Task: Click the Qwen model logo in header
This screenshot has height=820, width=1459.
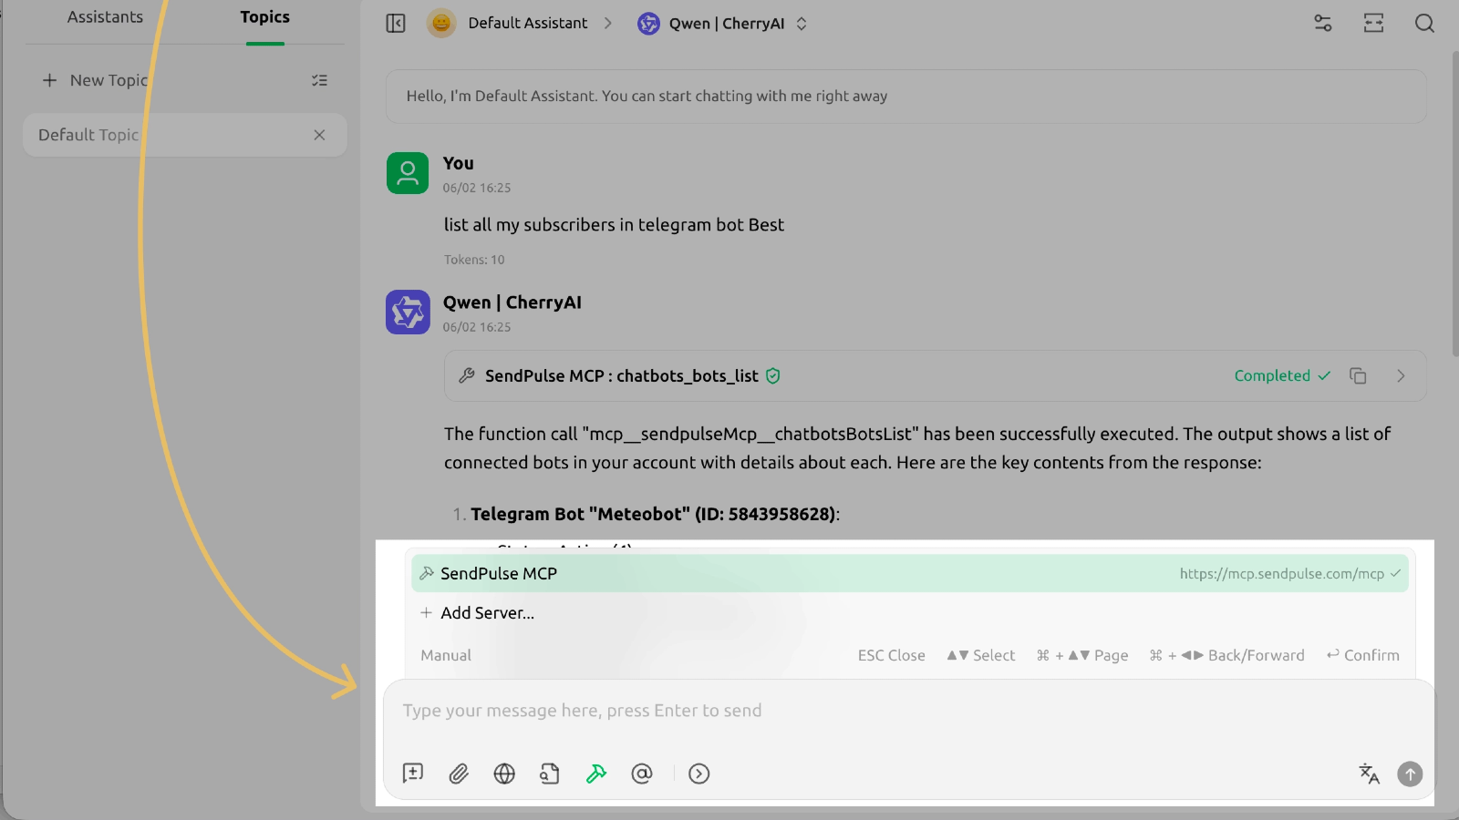Action: [x=648, y=24]
